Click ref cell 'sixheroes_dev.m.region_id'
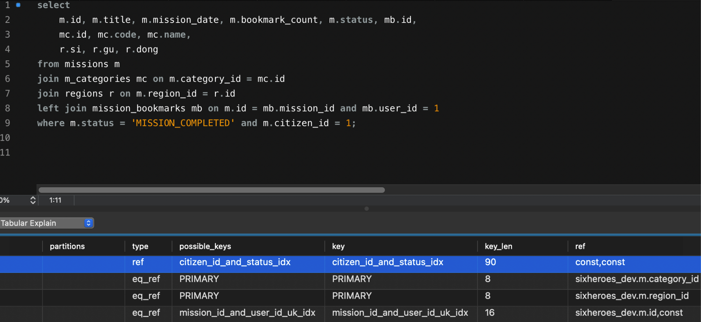The height and width of the screenshot is (322, 701). (632, 296)
